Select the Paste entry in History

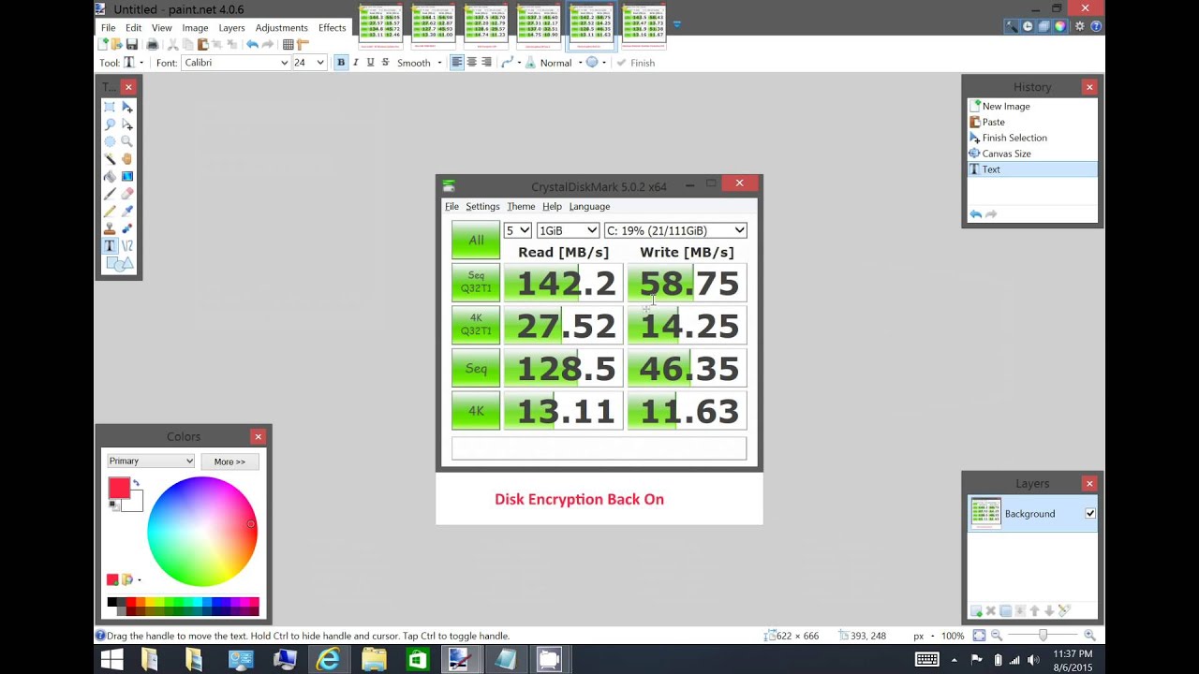tap(1032, 122)
